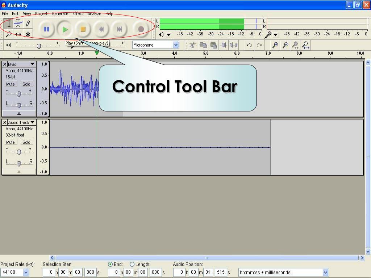371x278 pixels.
Task: Click the Audio Track gain slider
Action: 19,152
